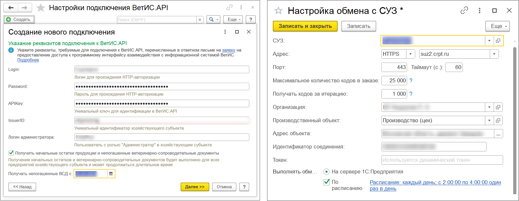Click the IssuerID input field

162,120
